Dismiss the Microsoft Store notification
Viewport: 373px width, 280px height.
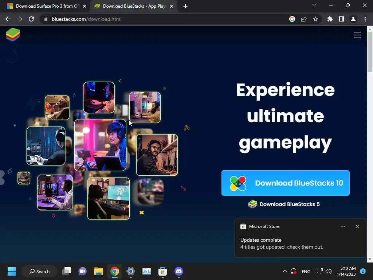(357, 226)
